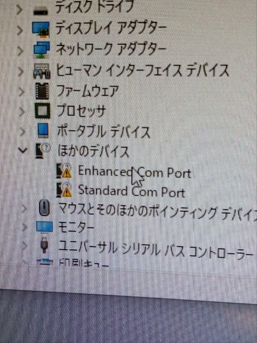Click the ネットワーク アダプター network icon

(42, 50)
